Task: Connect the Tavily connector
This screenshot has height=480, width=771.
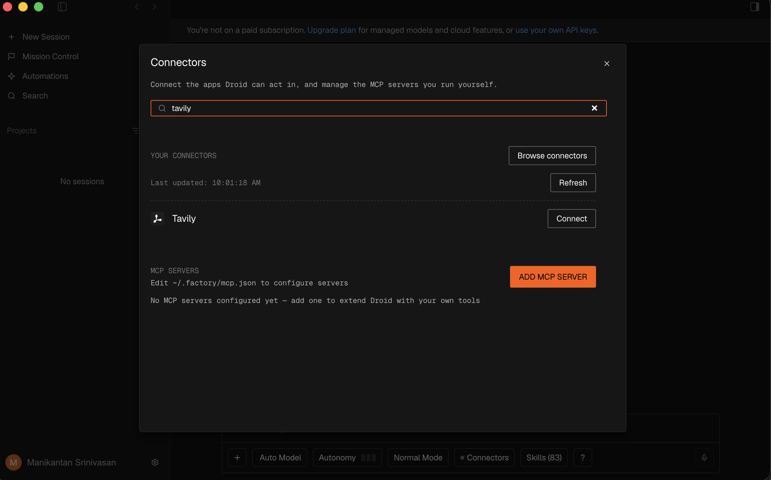Action: 571,219
